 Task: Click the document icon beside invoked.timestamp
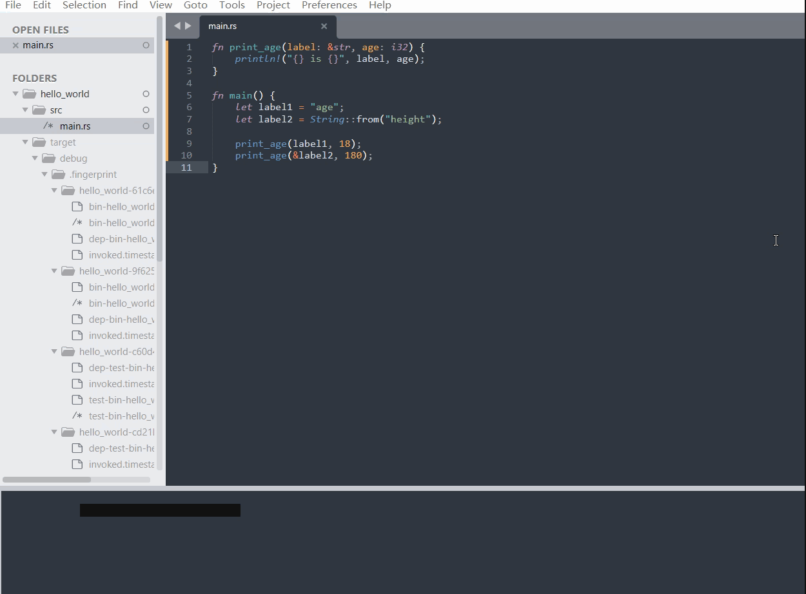tap(77, 254)
